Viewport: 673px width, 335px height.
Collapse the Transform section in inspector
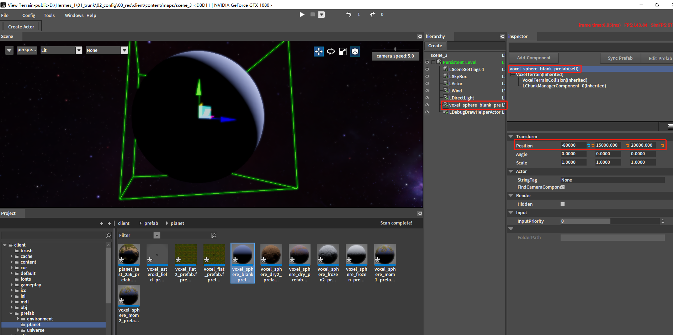coord(511,137)
